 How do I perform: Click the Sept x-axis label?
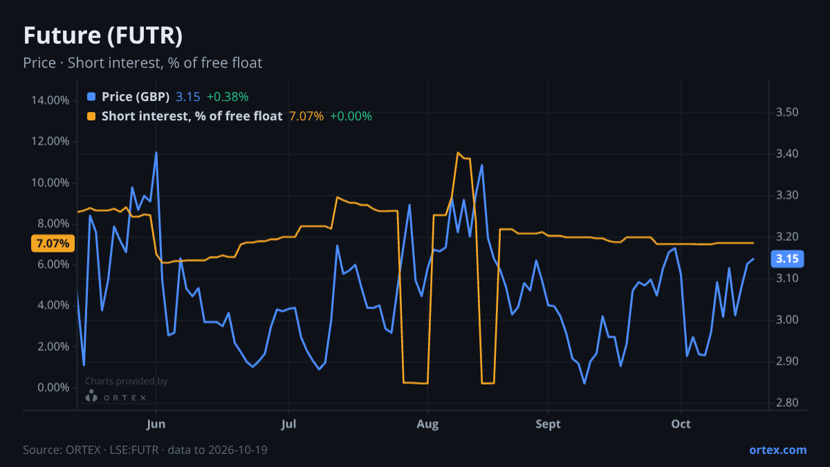point(548,423)
